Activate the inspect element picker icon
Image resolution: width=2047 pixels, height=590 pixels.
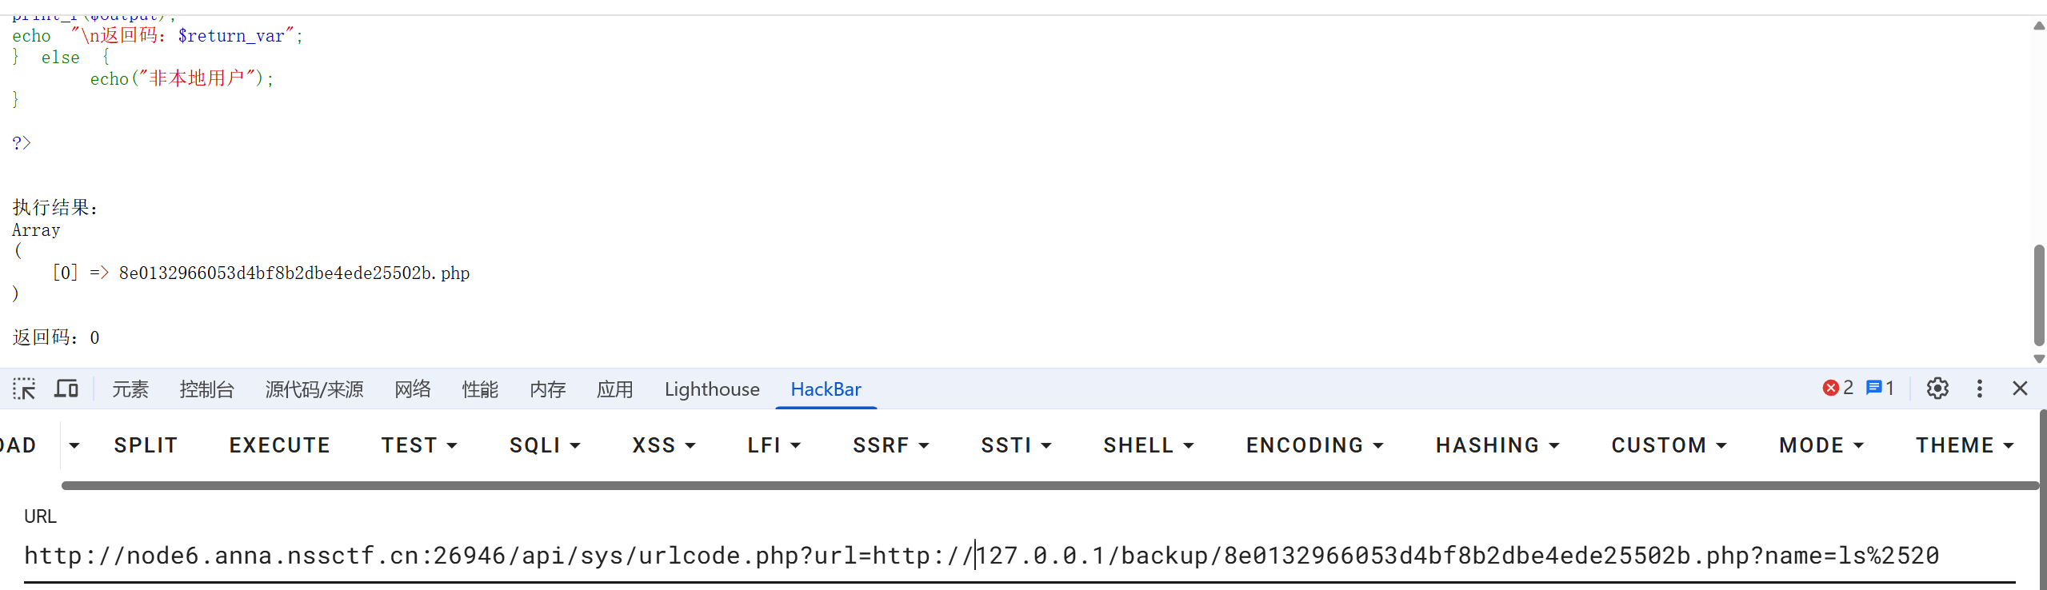pos(24,389)
